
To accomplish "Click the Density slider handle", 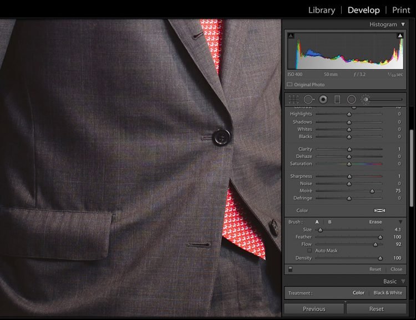I will point(380,259).
